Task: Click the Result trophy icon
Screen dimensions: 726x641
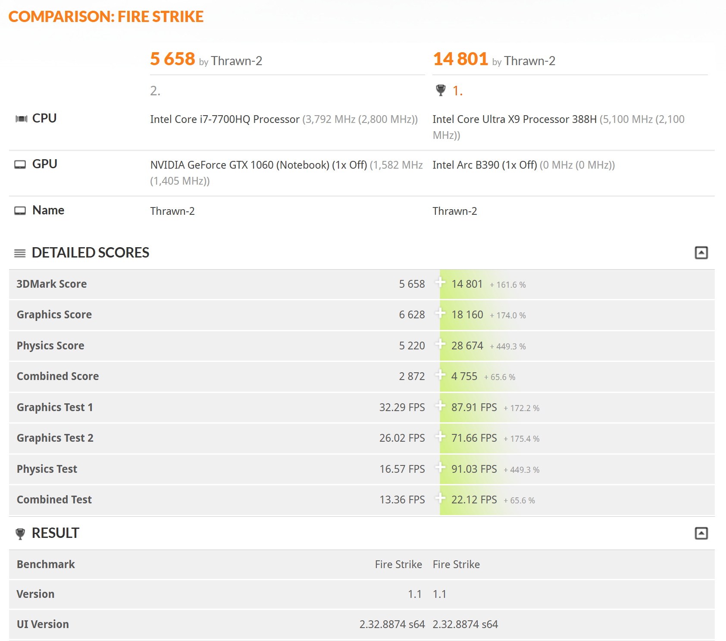Action: [x=20, y=534]
